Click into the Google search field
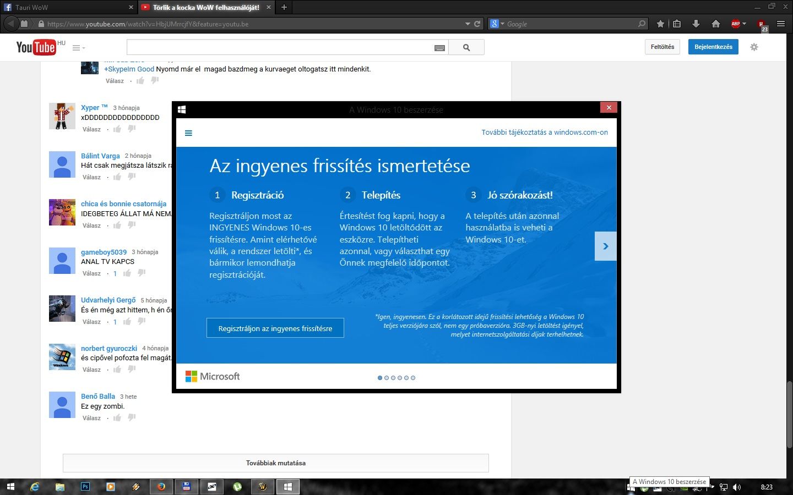 (572, 24)
